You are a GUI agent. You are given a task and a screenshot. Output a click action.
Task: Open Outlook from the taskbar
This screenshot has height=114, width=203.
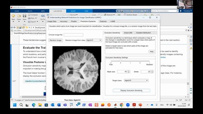[x=52, y=105]
